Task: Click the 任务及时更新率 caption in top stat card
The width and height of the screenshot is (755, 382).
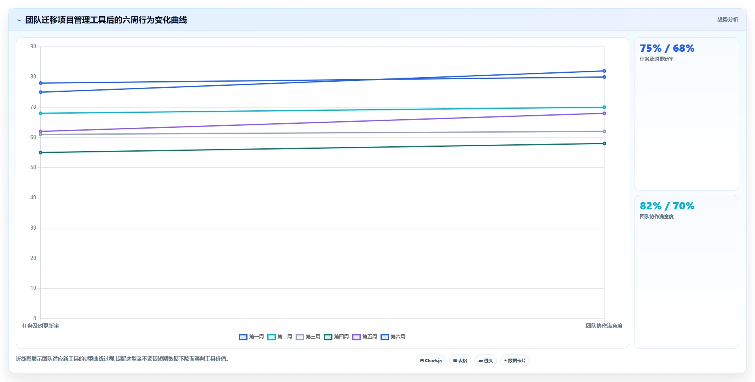Action: coord(657,59)
